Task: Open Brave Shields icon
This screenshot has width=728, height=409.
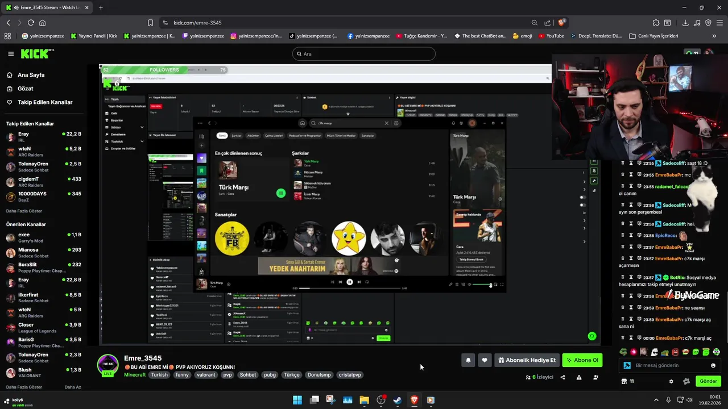Action: (x=561, y=23)
